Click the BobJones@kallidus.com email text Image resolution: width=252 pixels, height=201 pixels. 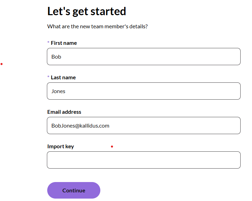click(80, 126)
